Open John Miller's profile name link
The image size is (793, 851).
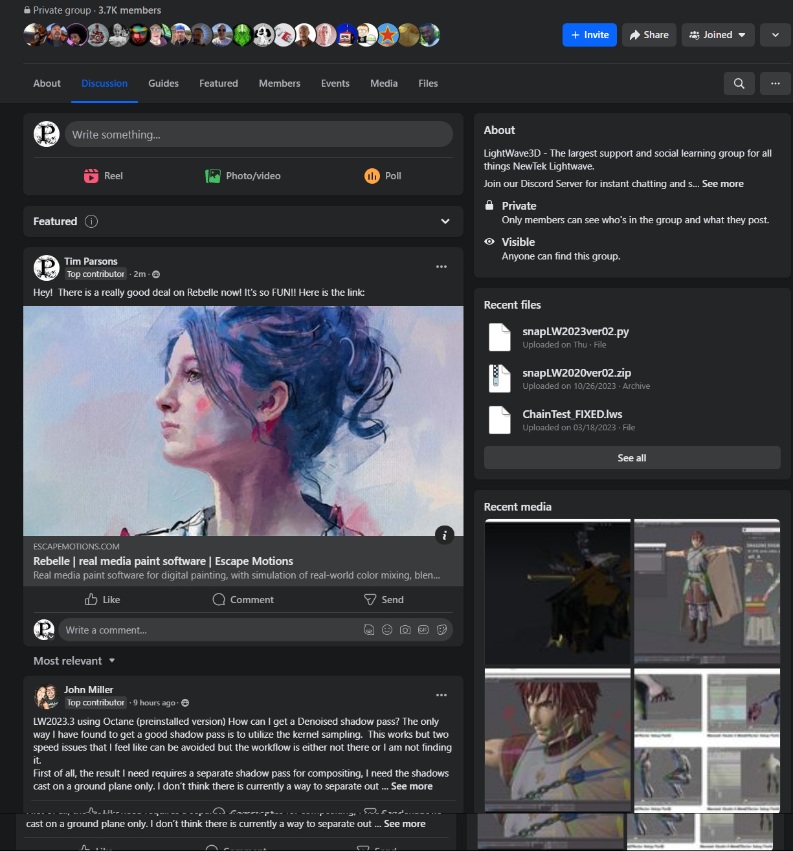[89, 690]
